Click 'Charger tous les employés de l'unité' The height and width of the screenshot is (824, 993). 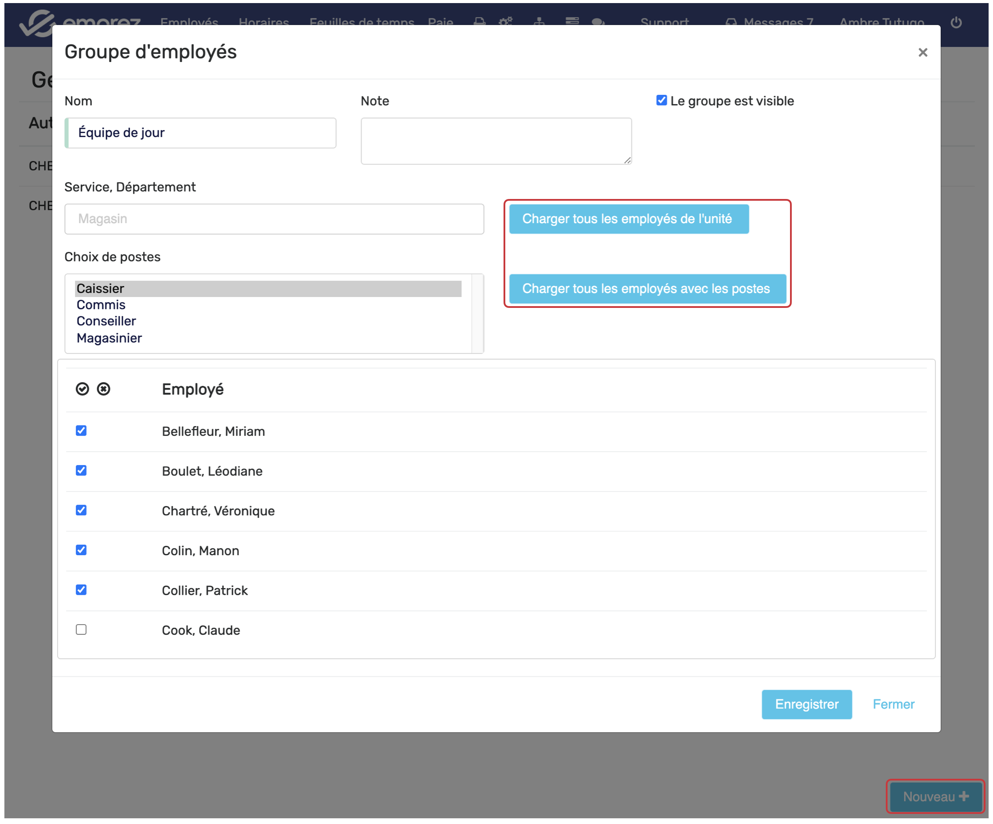628,219
